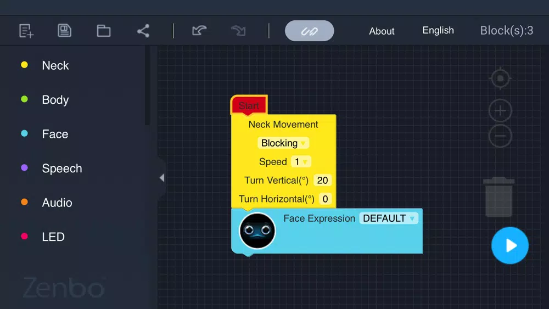This screenshot has height=309, width=549.
Task: Open the Face block category
Action: (55, 134)
